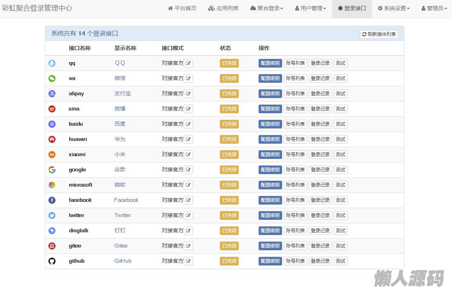This screenshot has width=452, height=292.
Task: Click the Microsoft logo icon
Action: click(52, 185)
